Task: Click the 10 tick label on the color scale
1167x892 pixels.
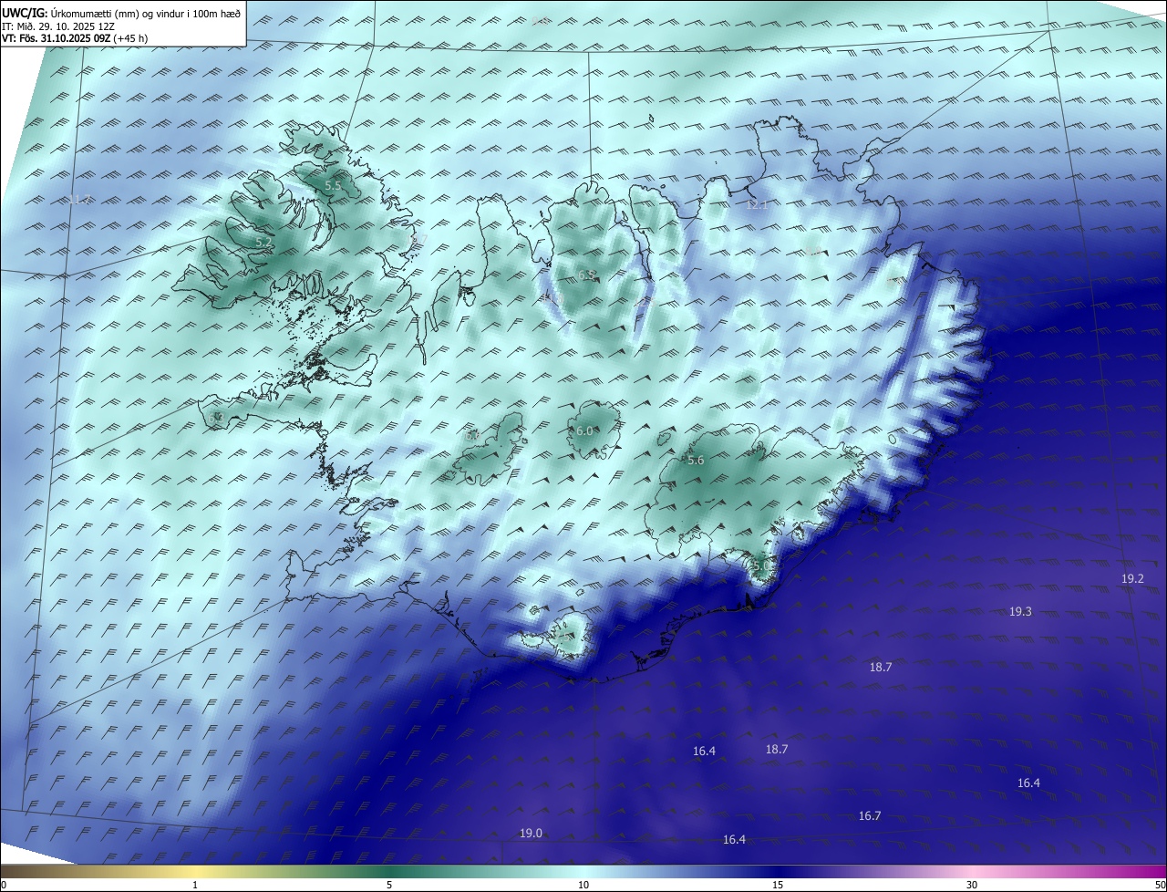Action: coord(583,886)
